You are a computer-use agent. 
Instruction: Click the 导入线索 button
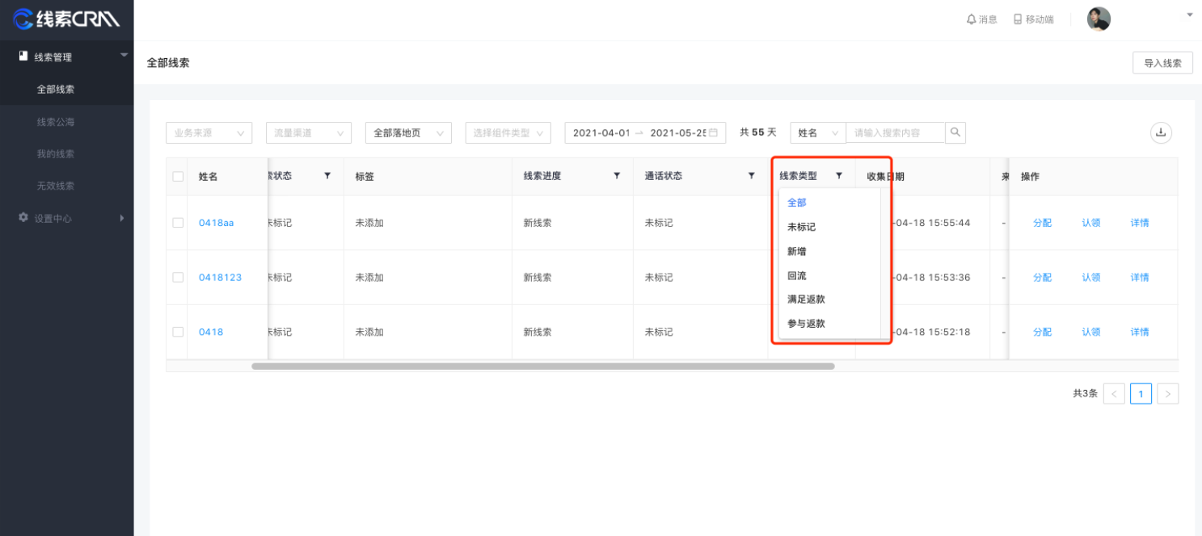tap(1162, 62)
